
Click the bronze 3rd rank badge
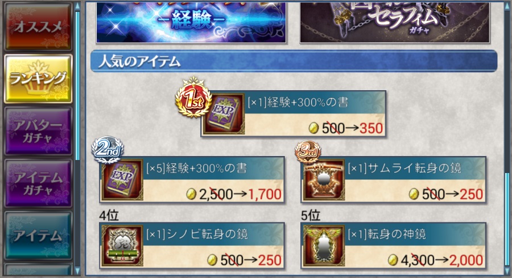(308, 151)
